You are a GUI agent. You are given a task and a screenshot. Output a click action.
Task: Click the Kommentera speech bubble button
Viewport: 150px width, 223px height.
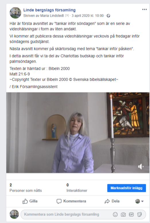[71, 201]
